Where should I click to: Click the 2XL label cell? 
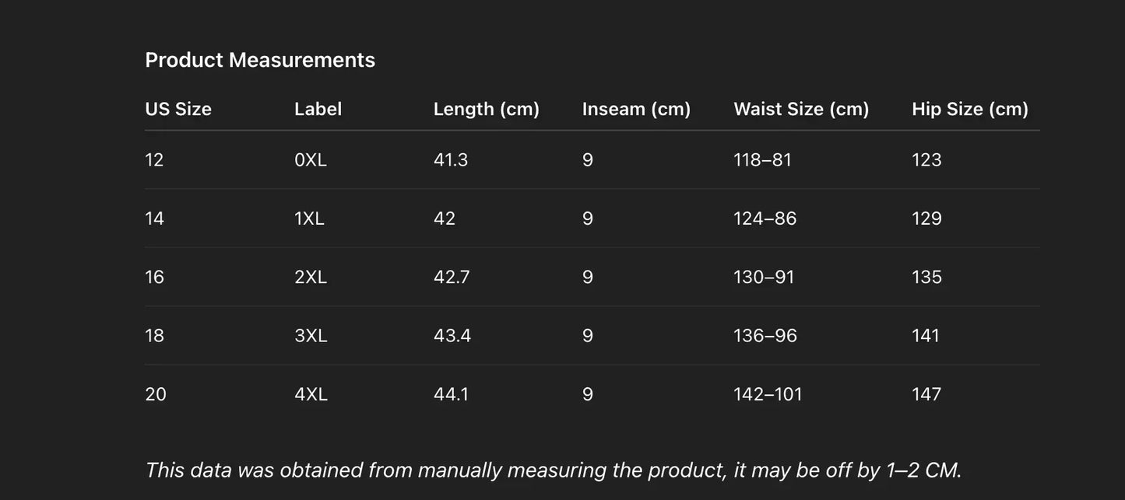[x=311, y=277]
